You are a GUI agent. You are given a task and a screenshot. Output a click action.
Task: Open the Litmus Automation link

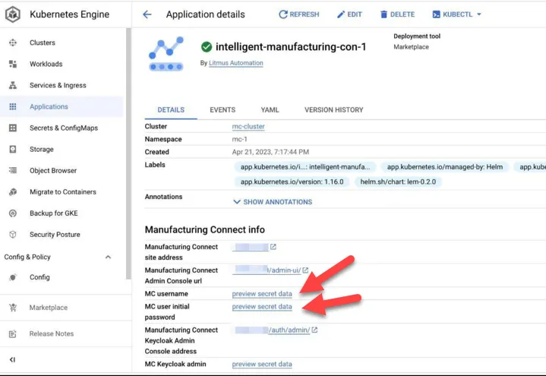click(x=235, y=63)
